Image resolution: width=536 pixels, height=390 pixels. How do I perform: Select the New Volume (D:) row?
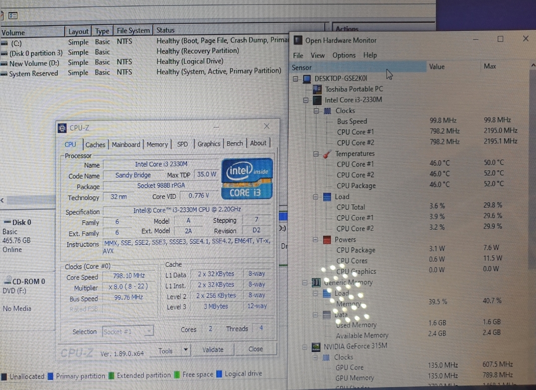pyautogui.click(x=34, y=63)
